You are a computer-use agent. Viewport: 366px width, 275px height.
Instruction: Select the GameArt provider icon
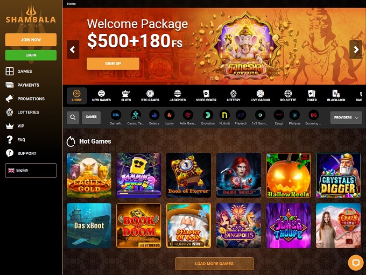116,115
